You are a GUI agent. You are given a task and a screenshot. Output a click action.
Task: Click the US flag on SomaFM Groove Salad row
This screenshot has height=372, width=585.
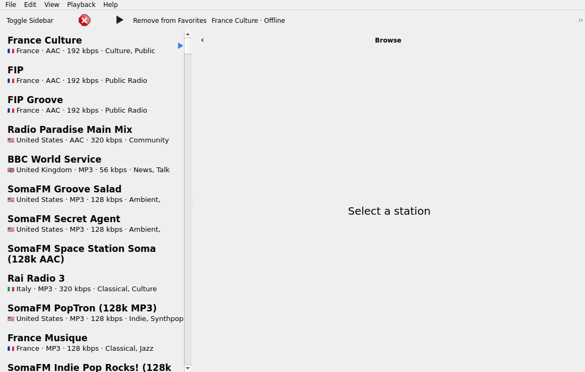click(11, 200)
